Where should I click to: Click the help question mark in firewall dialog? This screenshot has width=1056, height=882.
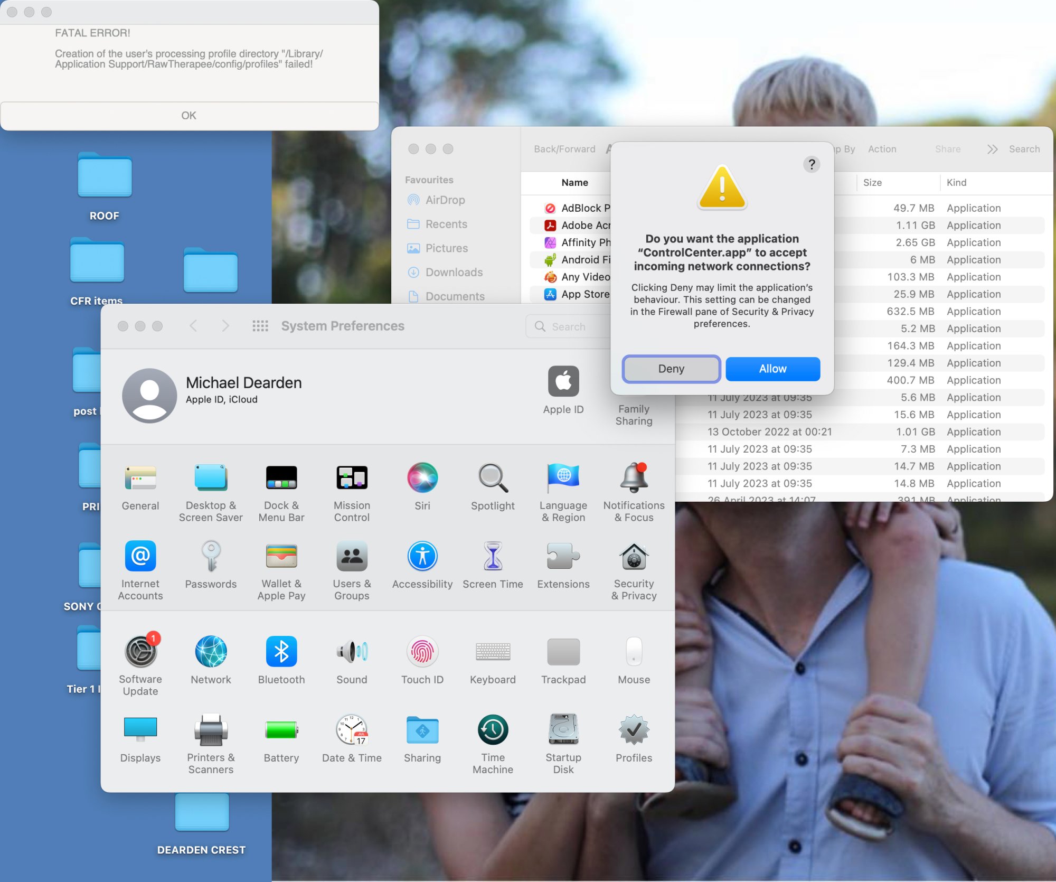pos(812,164)
